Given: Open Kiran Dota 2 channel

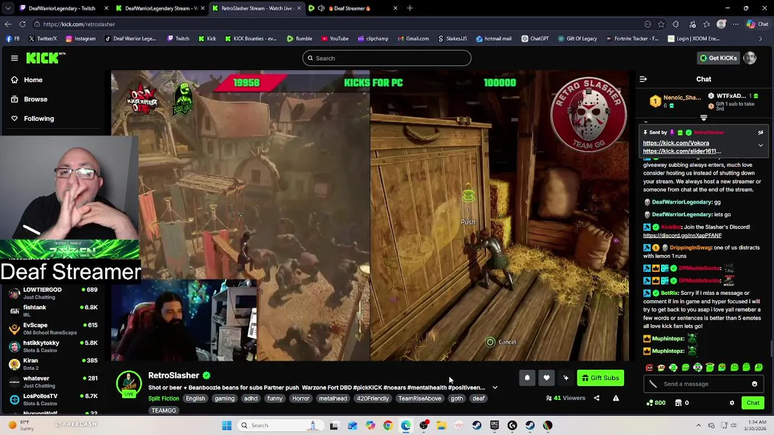Looking at the screenshot, I should coord(53,364).
